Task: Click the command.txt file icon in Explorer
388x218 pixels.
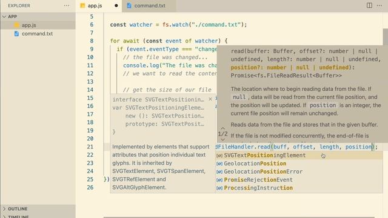Action: click(x=16, y=34)
